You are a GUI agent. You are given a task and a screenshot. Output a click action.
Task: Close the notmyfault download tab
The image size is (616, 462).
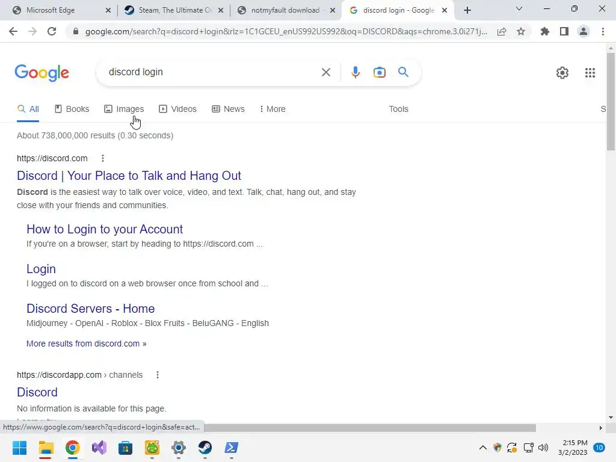point(332,10)
